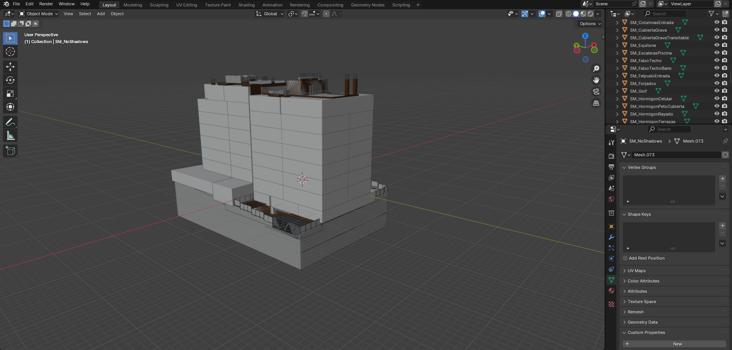The width and height of the screenshot is (732, 350).
Task: Expand the Geometry Data panel
Action: point(642,322)
